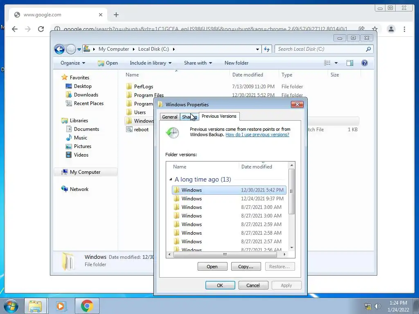Open How do I use previous versions link

pos(257,135)
